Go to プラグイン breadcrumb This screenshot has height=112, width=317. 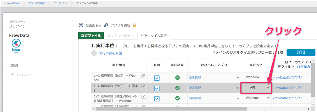pyautogui.click(x=60, y=3)
